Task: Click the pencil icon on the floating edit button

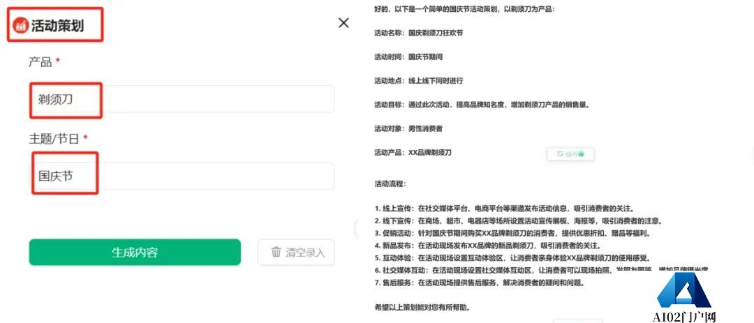Action: click(x=560, y=153)
